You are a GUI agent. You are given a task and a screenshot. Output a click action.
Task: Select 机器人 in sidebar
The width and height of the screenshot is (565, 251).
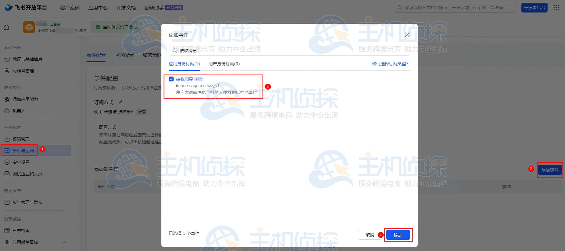click(x=19, y=111)
